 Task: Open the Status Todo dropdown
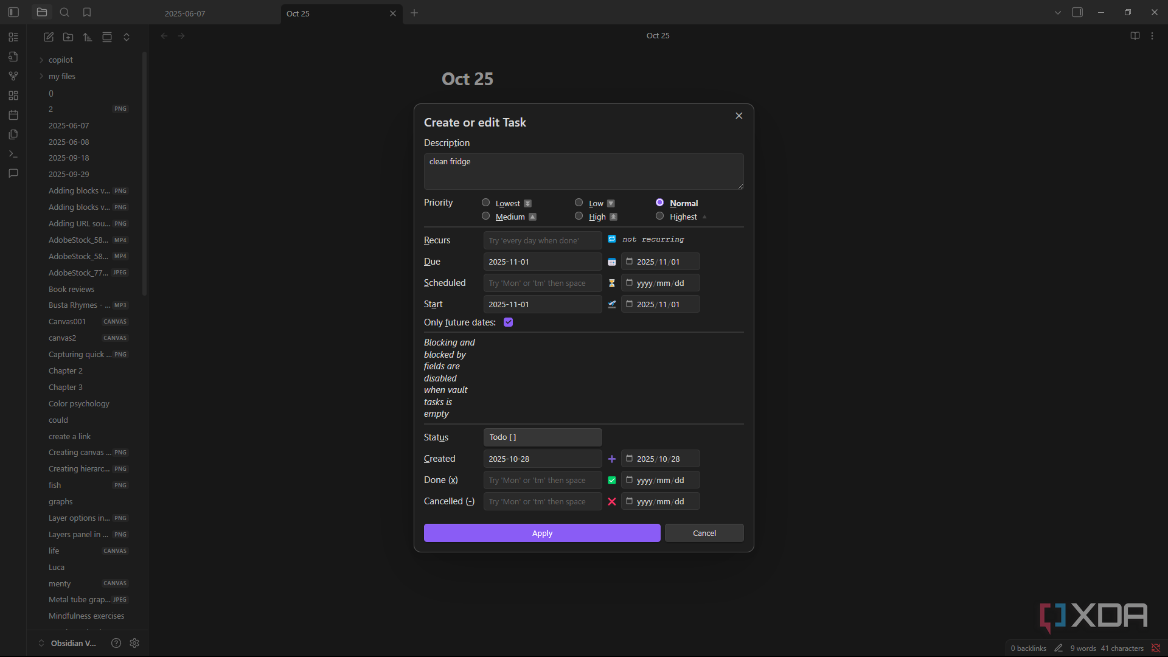(x=543, y=437)
